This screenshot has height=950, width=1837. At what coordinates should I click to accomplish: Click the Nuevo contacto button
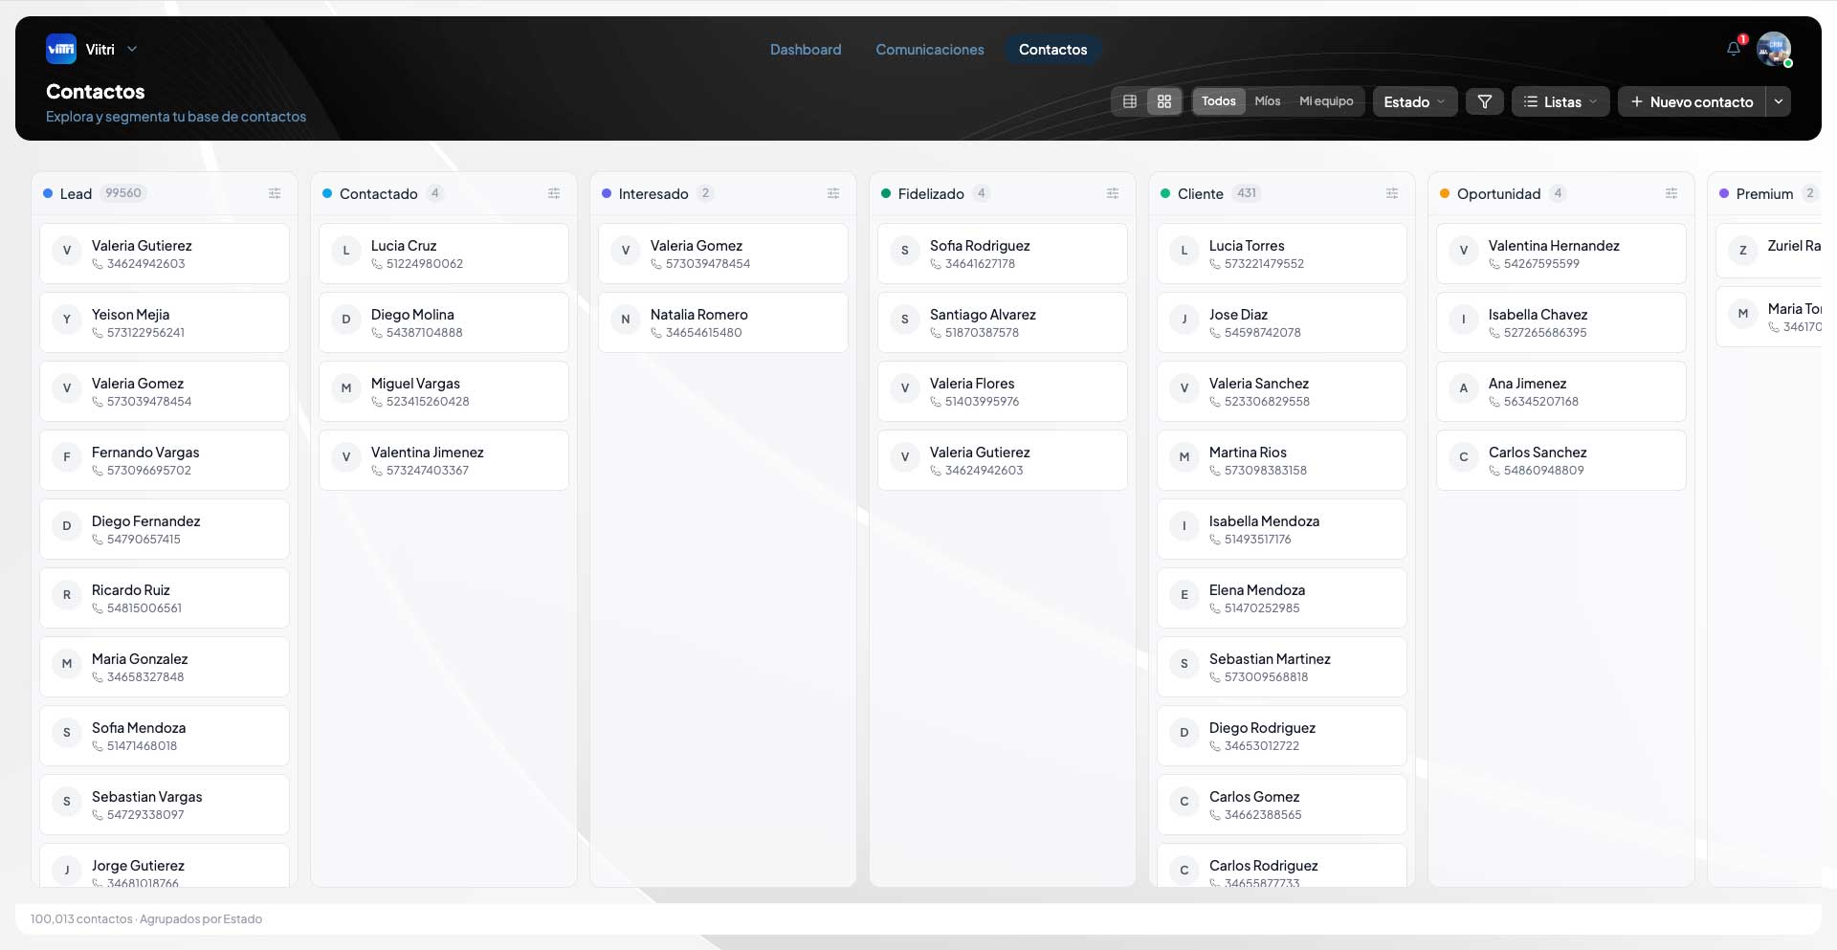(1692, 101)
